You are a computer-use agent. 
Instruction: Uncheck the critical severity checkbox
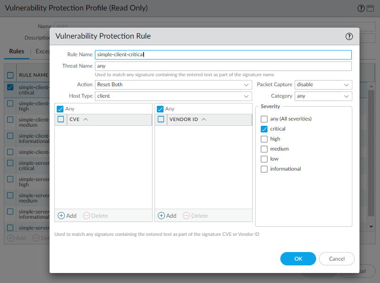point(264,129)
